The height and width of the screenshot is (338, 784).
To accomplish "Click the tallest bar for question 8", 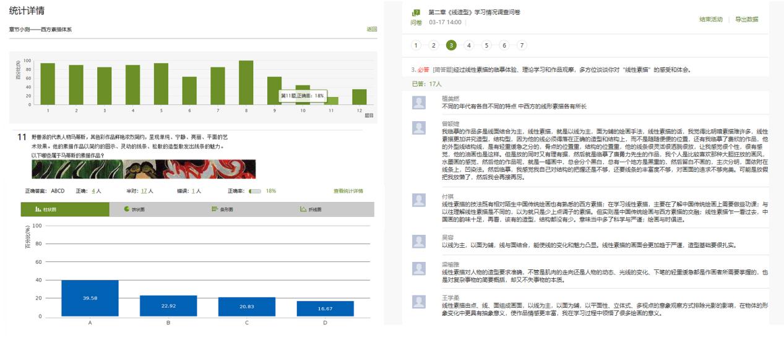I will point(246,82).
